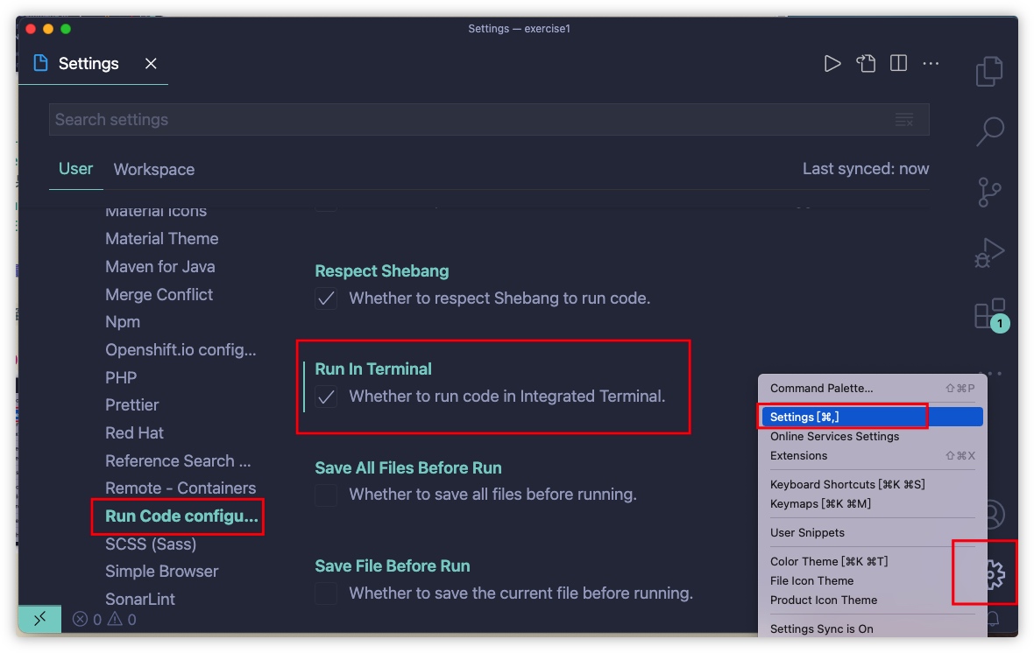1034x653 pixels.
Task: Disable the Respect Shebang checkbox
Action: (x=326, y=299)
